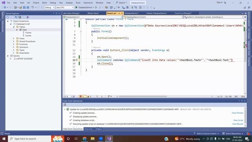Click the Data Tools Operations panel toolbar icon
Screen dimensions: 252x142
[65, 105]
